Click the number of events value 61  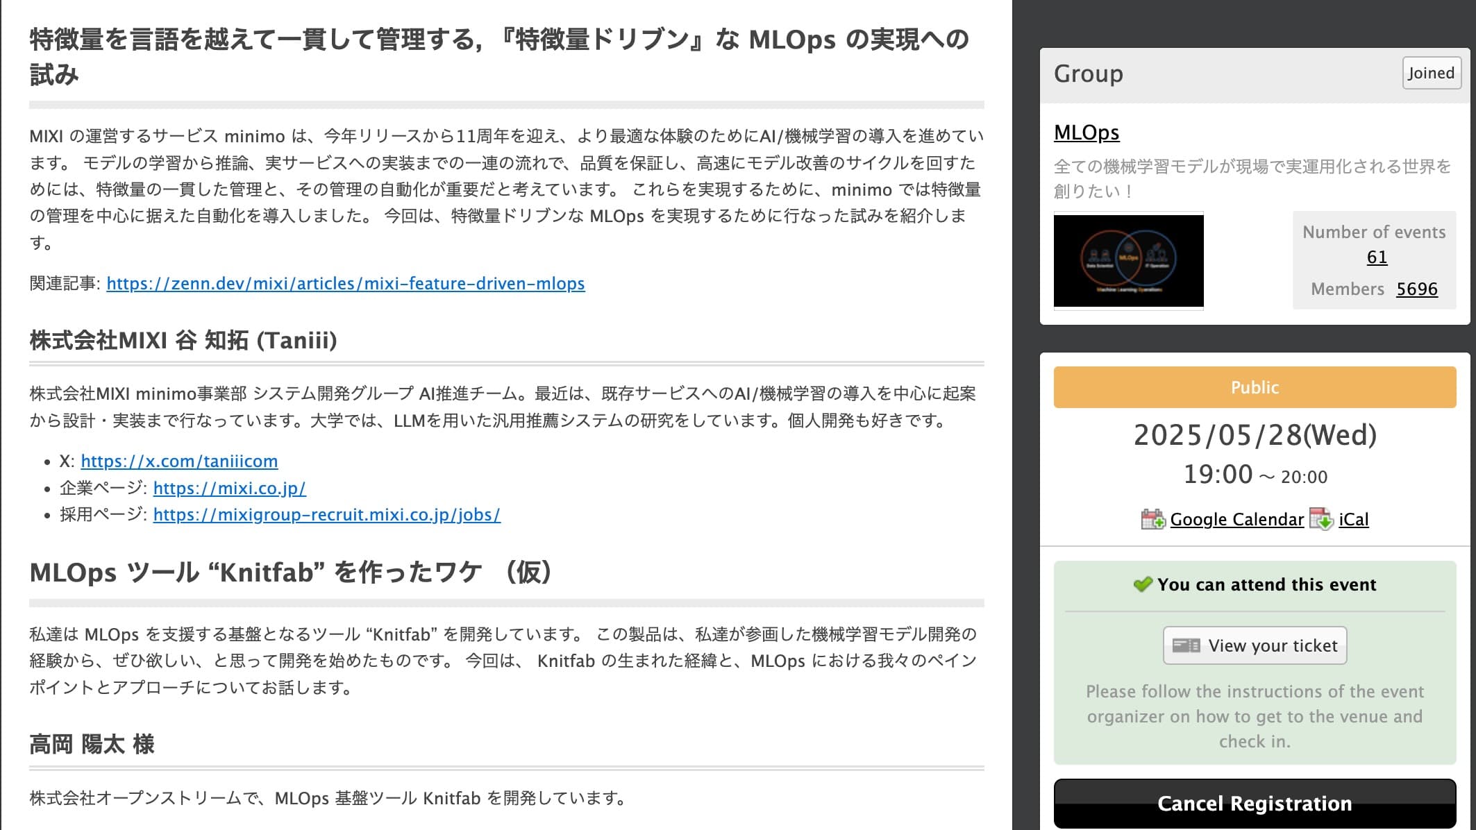pyautogui.click(x=1377, y=257)
